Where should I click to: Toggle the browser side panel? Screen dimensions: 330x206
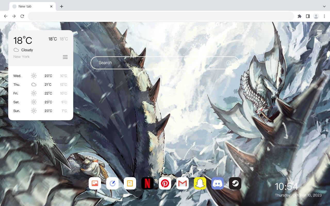(308, 16)
